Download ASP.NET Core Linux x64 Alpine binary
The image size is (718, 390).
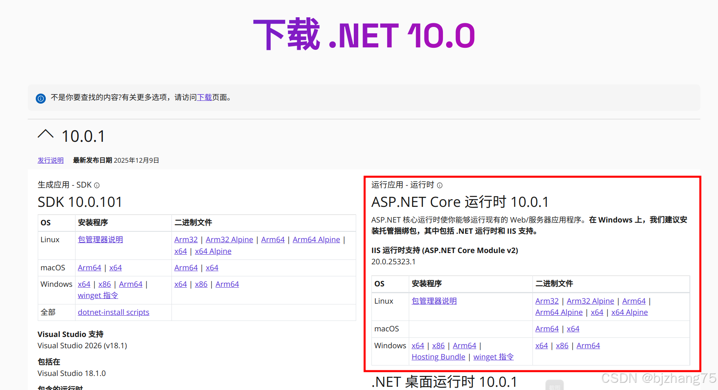pos(630,312)
